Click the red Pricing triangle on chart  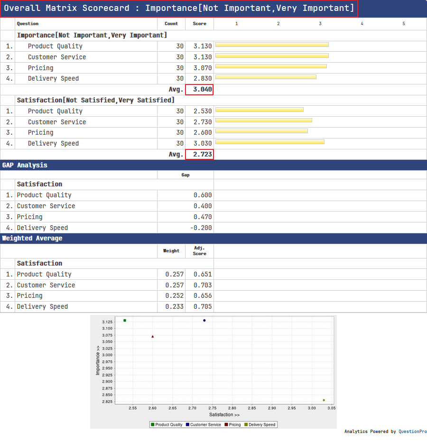pos(153,337)
